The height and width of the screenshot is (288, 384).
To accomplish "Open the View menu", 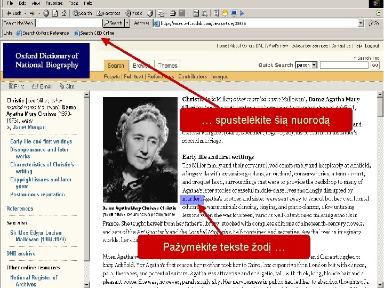I will tap(36, 3).
